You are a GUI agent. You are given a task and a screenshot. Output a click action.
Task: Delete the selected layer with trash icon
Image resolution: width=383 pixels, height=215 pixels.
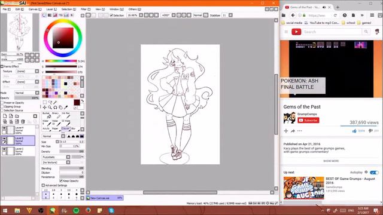click(23, 121)
